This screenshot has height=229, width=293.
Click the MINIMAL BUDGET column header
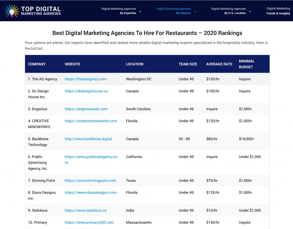[247, 64]
